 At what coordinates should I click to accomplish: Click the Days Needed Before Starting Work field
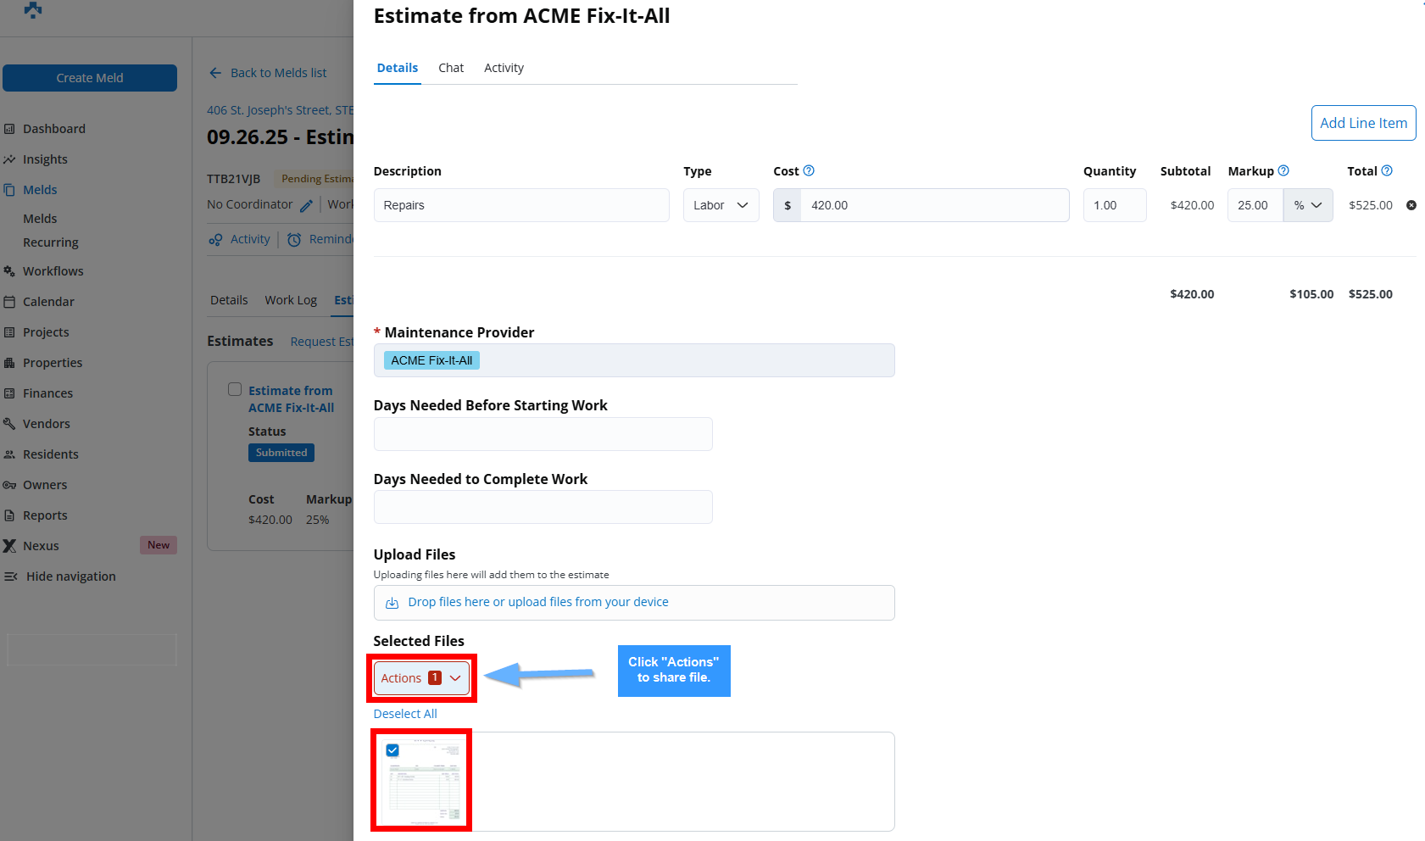543,434
